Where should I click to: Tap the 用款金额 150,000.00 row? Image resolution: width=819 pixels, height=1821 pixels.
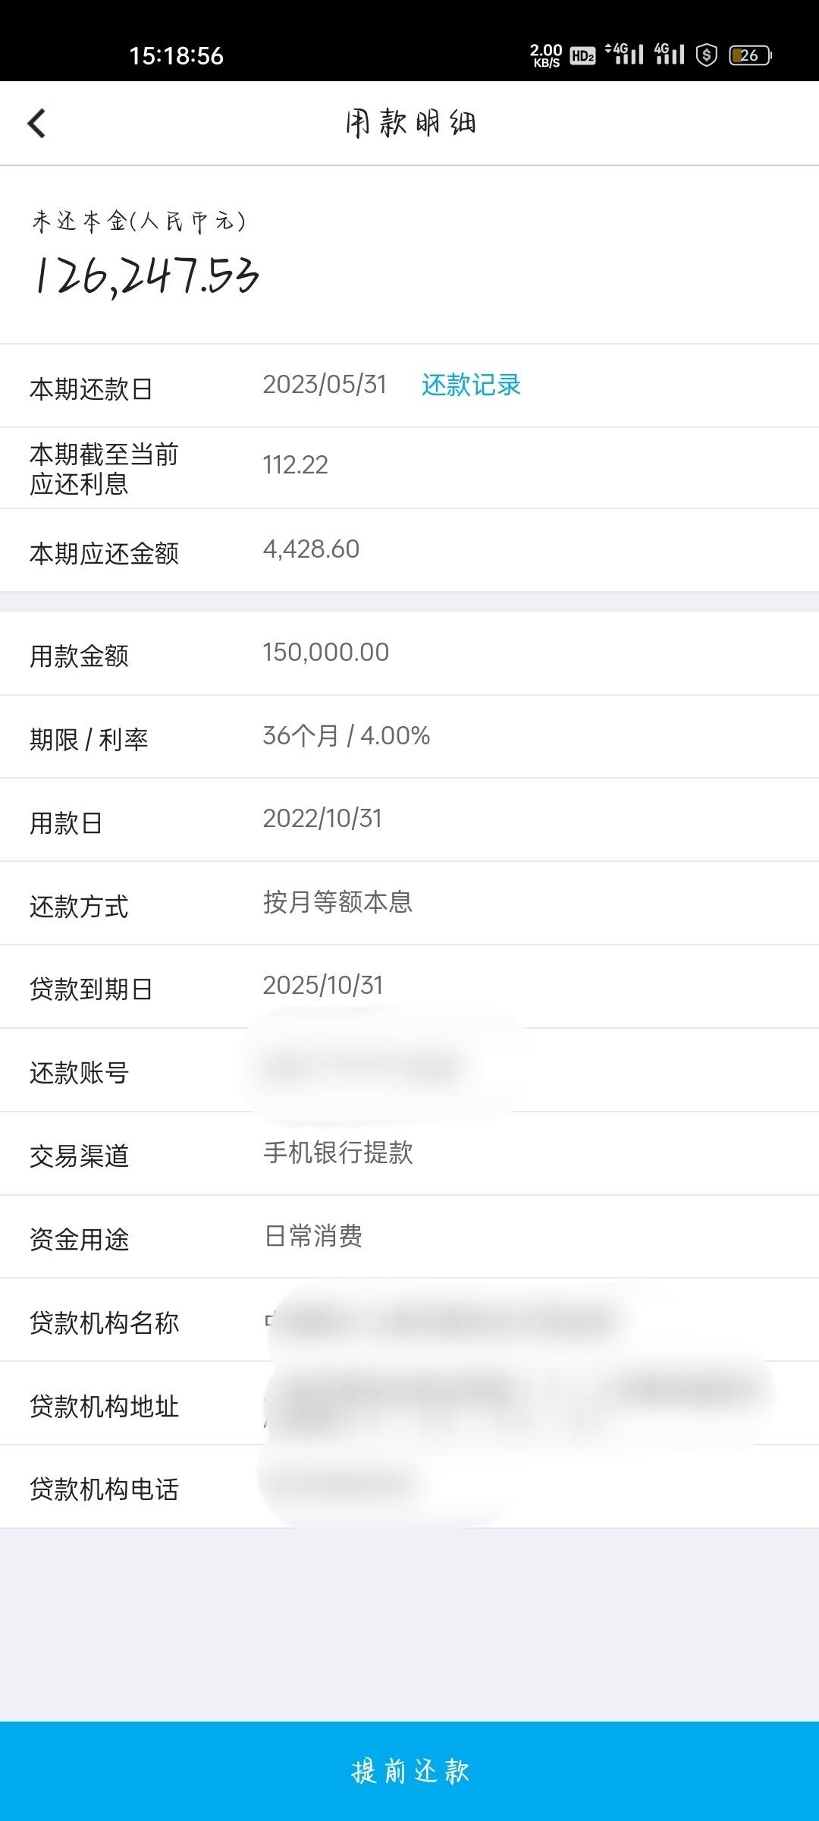409,654
